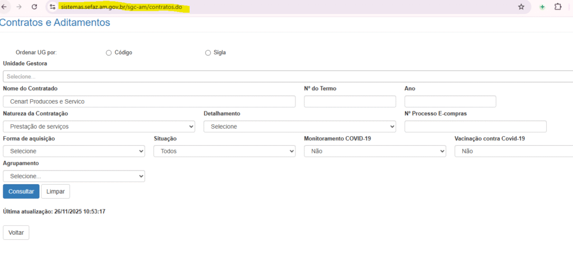Click the Limpar button
Viewport: 573px width, 275px height.
tap(55, 192)
